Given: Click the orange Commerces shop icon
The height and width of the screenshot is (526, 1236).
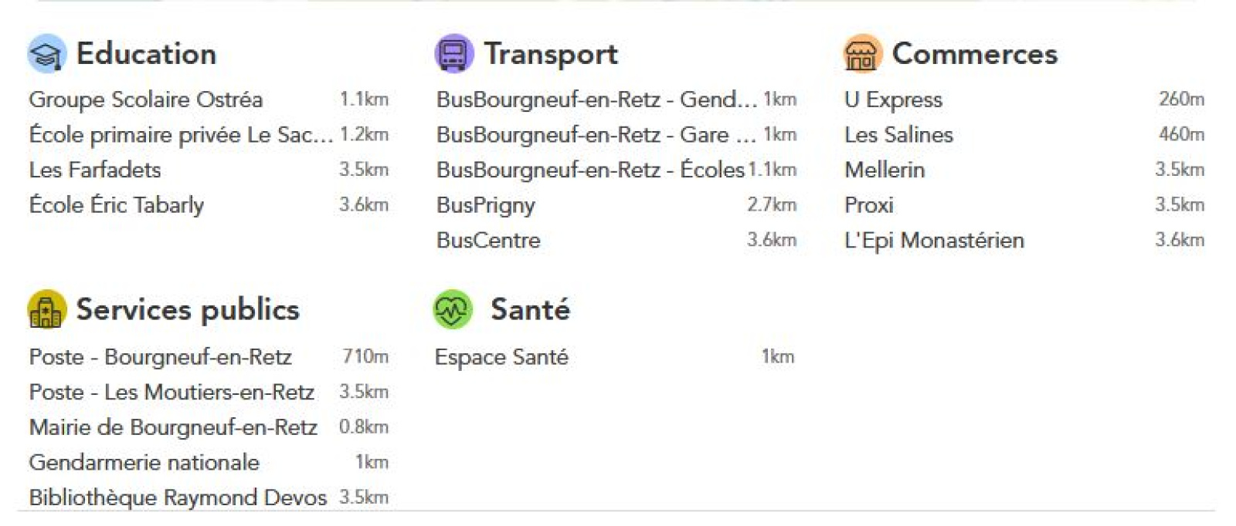Looking at the screenshot, I should 861,54.
